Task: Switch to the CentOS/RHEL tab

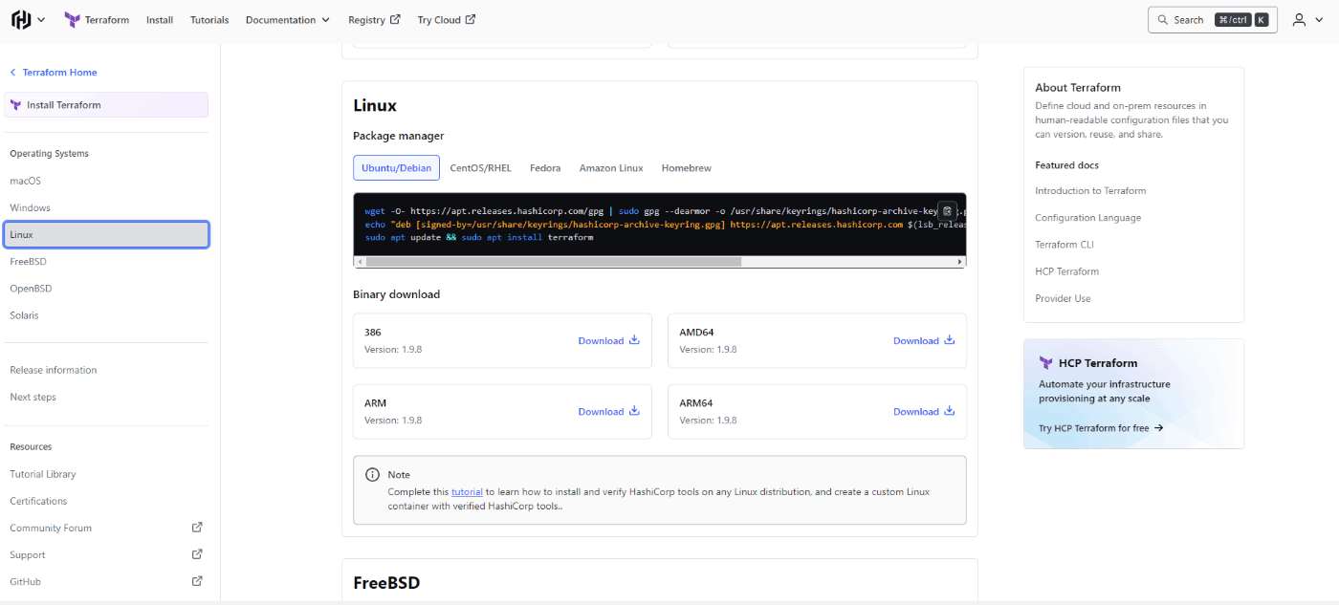Action: pos(481,168)
